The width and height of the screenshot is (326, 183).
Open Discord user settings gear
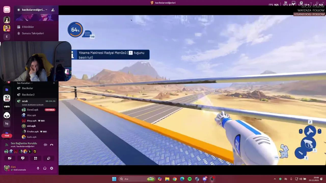click(x=52, y=168)
